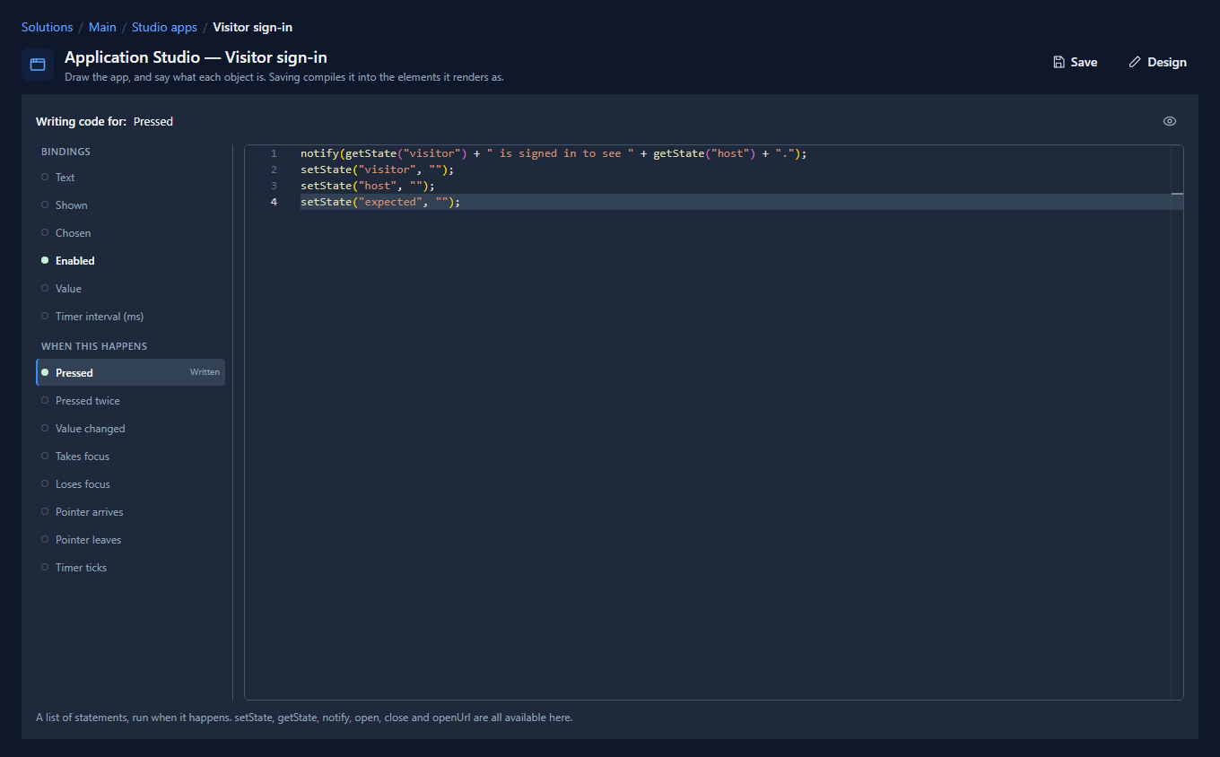Click line number 2 in gutter
Image resolution: width=1220 pixels, height=757 pixels.
(x=274, y=170)
